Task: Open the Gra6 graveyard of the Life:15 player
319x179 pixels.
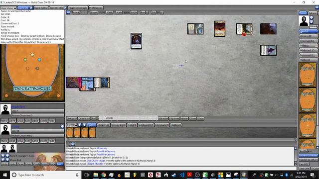Action: pyautogui.click(x=20, y=141)
